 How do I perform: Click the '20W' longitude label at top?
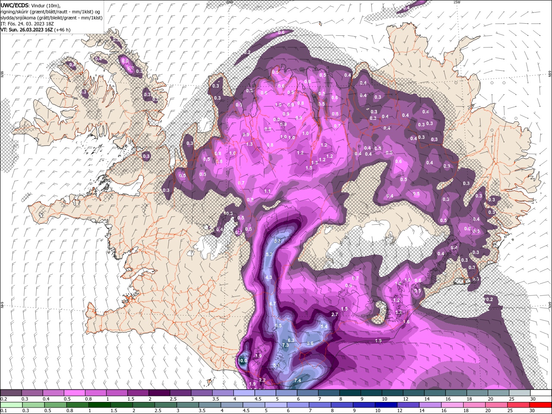coord(229,2)
